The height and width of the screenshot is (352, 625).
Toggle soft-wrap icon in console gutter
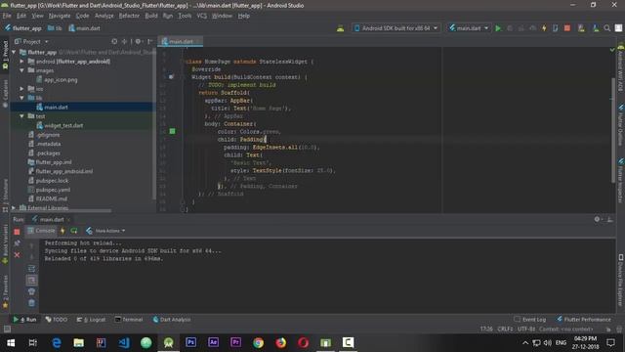point(31,268)
